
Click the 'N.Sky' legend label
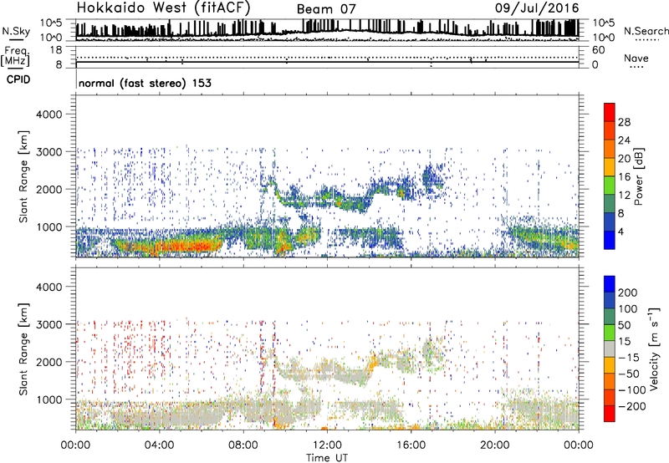pyautogui.click(x=16, y=31)
